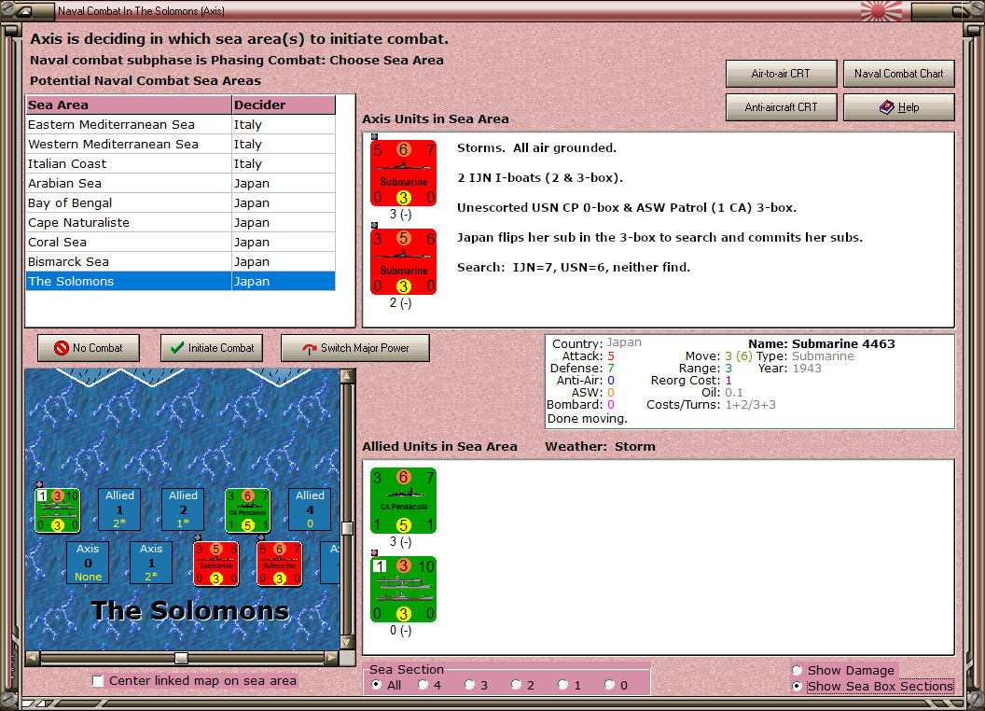Click the Decider column header

[x=284, y=105]
